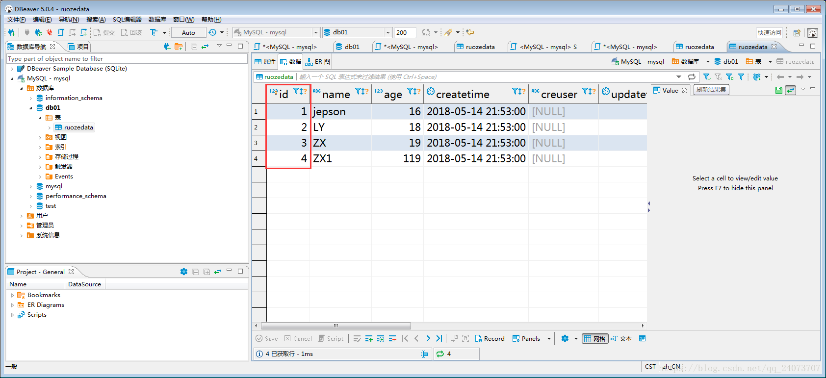The width and height of the screenshot is (826, 378).
Task: Click the navigator filter text field
Action: 127,58
